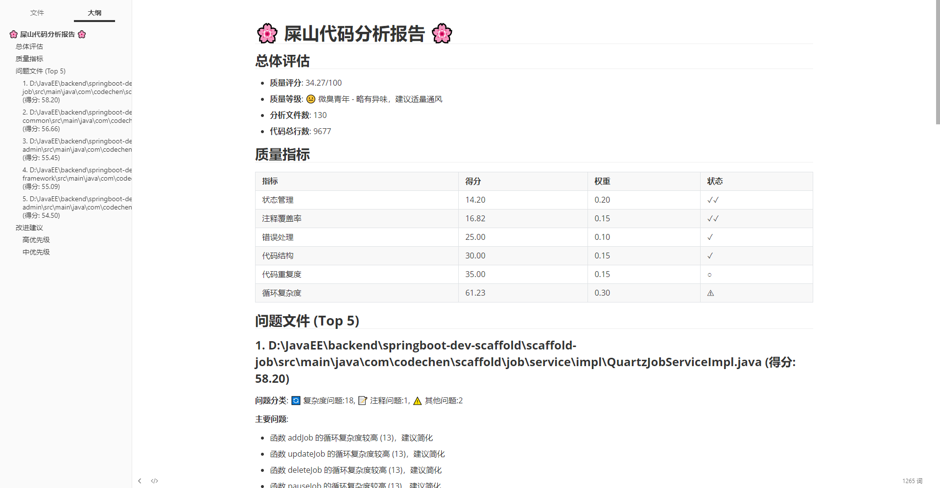
Task: Collapse sidebar with the left chevron
Action: click(x=140, y=481)
